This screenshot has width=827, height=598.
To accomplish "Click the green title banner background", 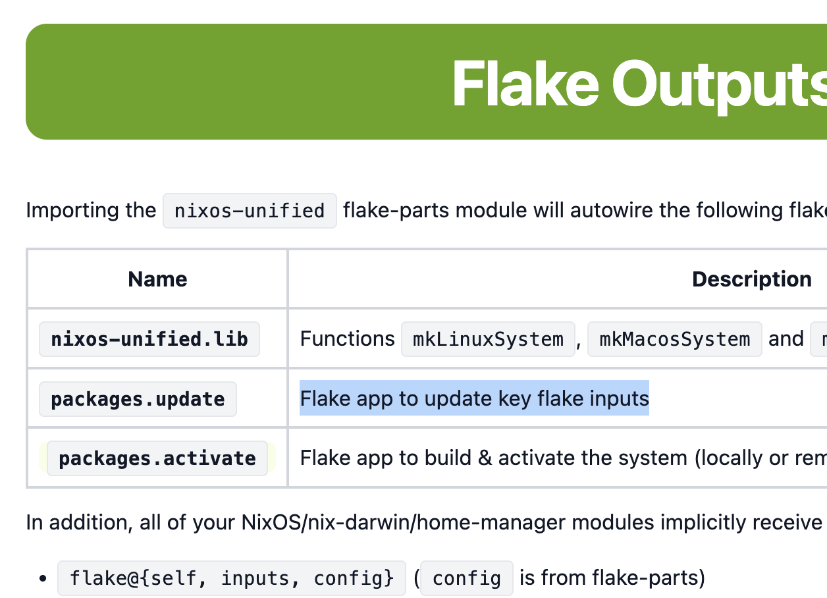I will pyautogui.click(x=198, y=82).
